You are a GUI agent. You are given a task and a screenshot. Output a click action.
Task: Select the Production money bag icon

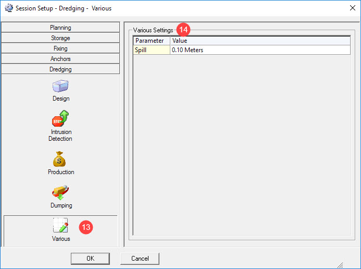pos(59,159)
